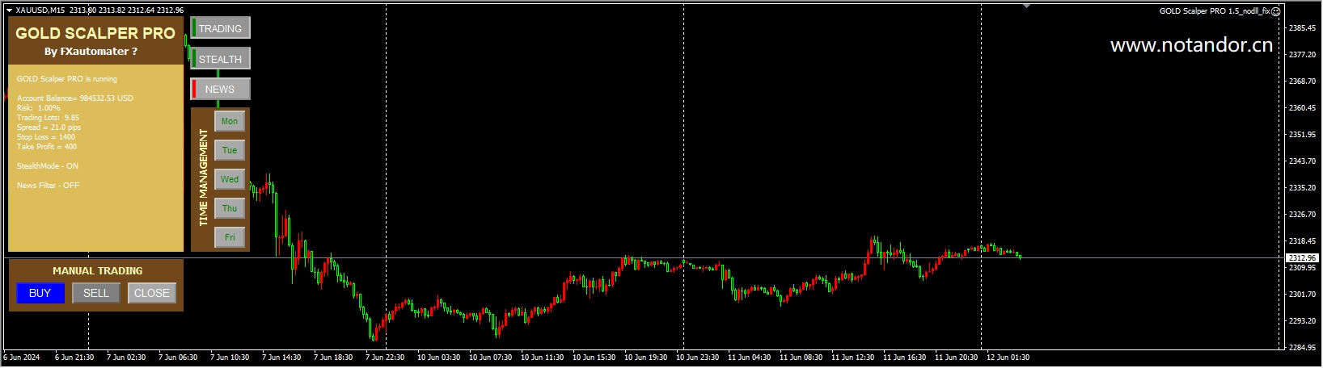Toggle the TRADING button

pos(220,28)
